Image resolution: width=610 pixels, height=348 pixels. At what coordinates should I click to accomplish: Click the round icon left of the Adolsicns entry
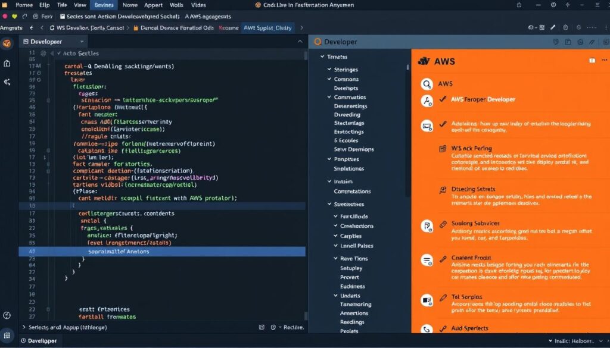click(x=427, y=126)
